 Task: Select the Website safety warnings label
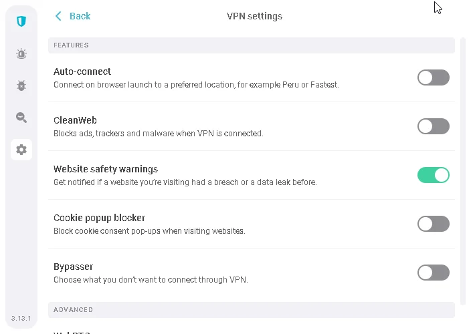tap(106, 169)
